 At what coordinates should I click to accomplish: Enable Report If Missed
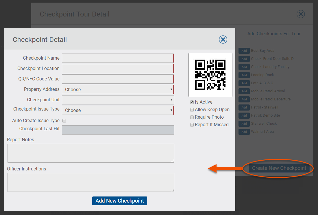(192, 124)
